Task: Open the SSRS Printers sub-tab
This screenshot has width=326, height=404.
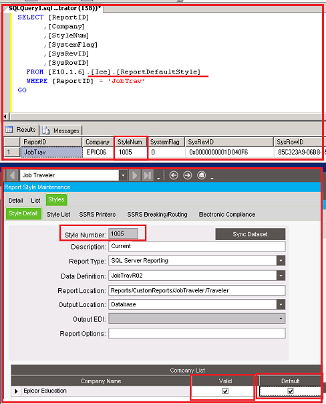Action: point(98,214)
